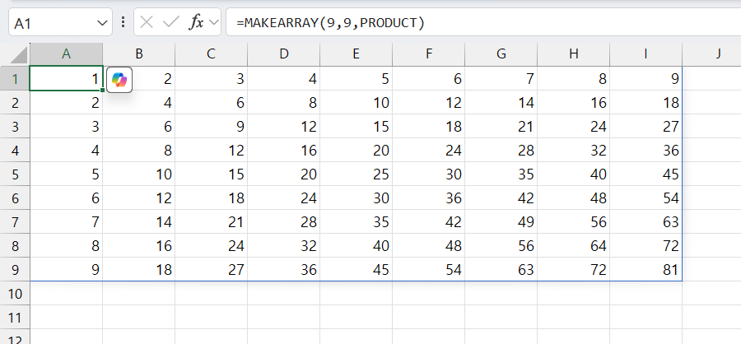Select cell C3 containing 9
This screenshot has height=344, width=741.
[212, 126]
